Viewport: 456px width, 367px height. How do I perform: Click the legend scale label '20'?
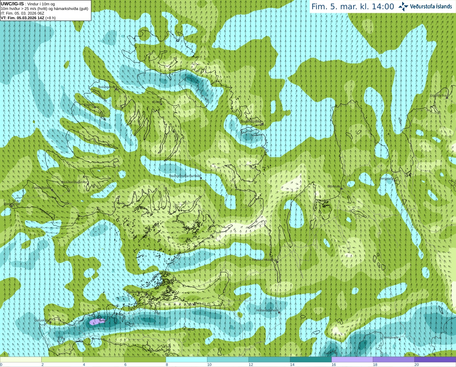(416, 365)
